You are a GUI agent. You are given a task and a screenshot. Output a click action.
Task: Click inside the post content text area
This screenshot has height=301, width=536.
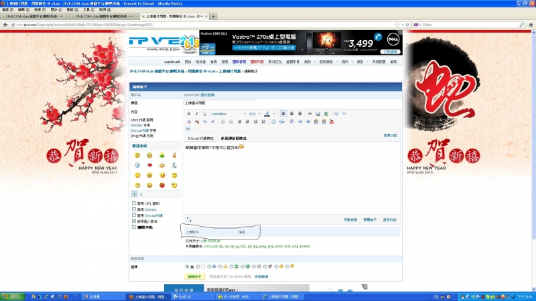[292, 177]
